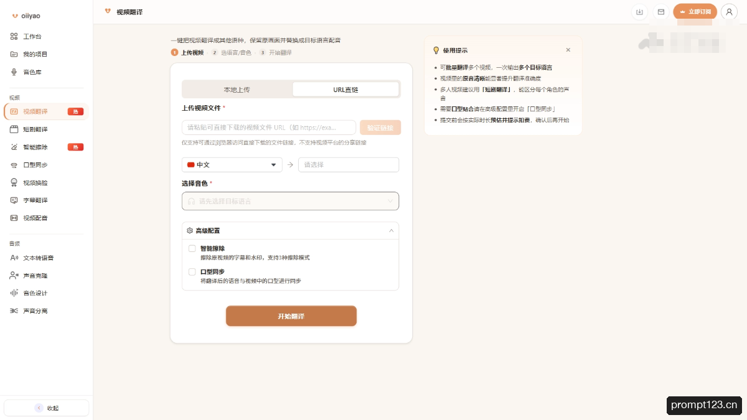
Task: Click the 开始翻译 button
Action: [291, 316]
